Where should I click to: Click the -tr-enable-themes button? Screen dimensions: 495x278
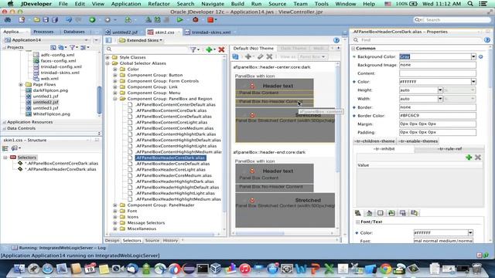coord(418,141)
